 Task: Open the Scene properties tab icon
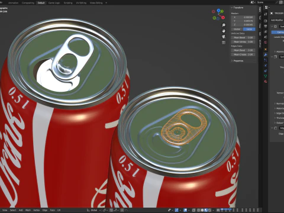point(266,37)
